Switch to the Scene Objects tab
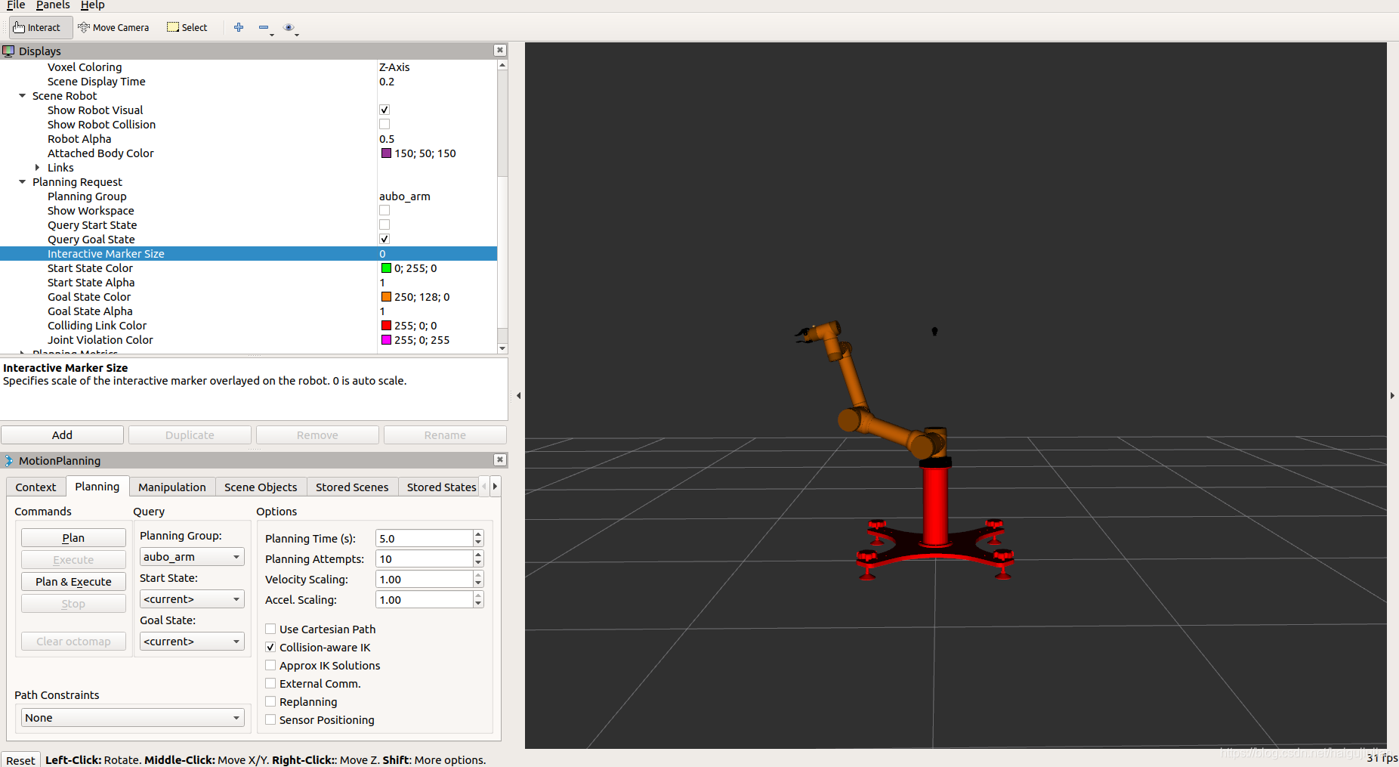 (x=261, y=487)
